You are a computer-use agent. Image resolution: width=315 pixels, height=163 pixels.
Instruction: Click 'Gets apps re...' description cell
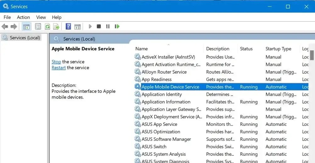220,79
